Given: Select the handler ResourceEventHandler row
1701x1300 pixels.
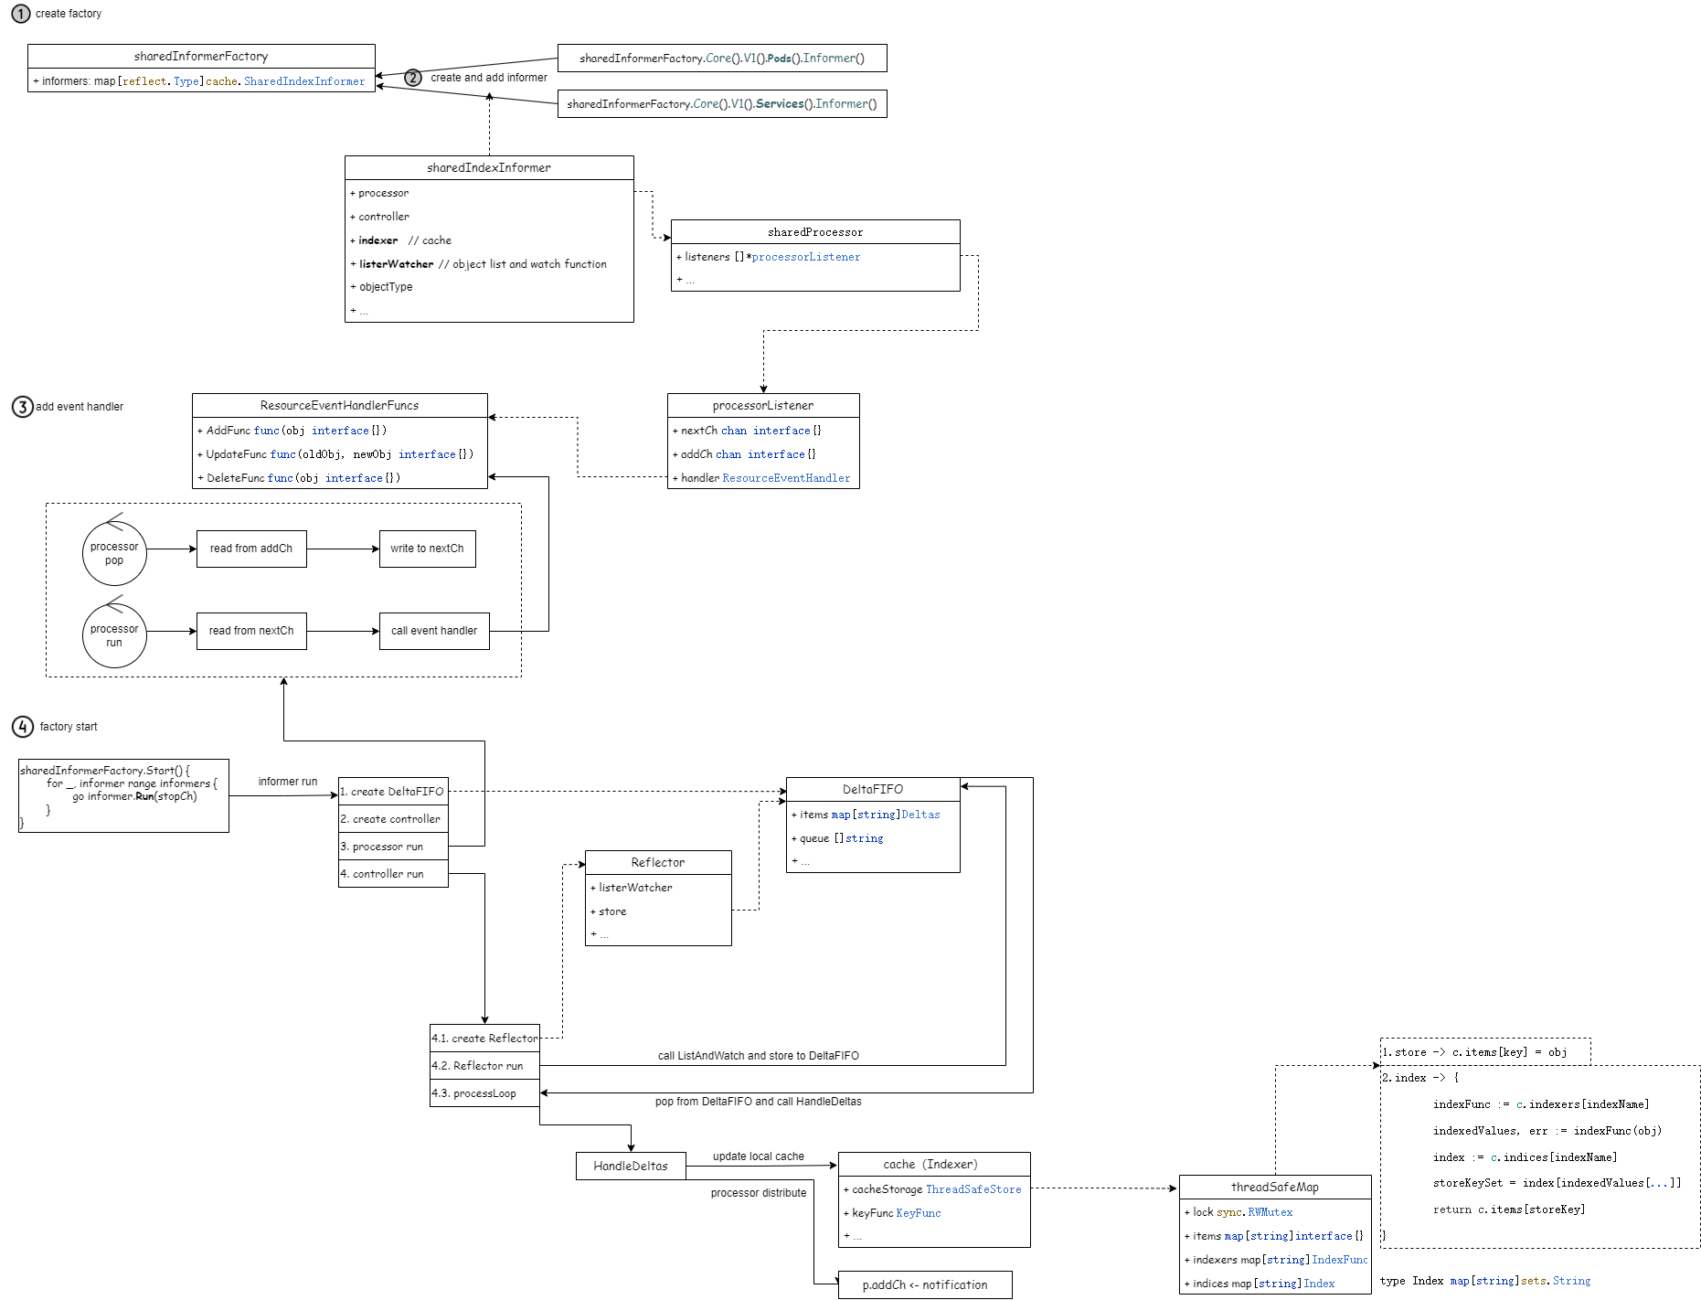Looking at the screenshot, I should click(x=763, y=477).
